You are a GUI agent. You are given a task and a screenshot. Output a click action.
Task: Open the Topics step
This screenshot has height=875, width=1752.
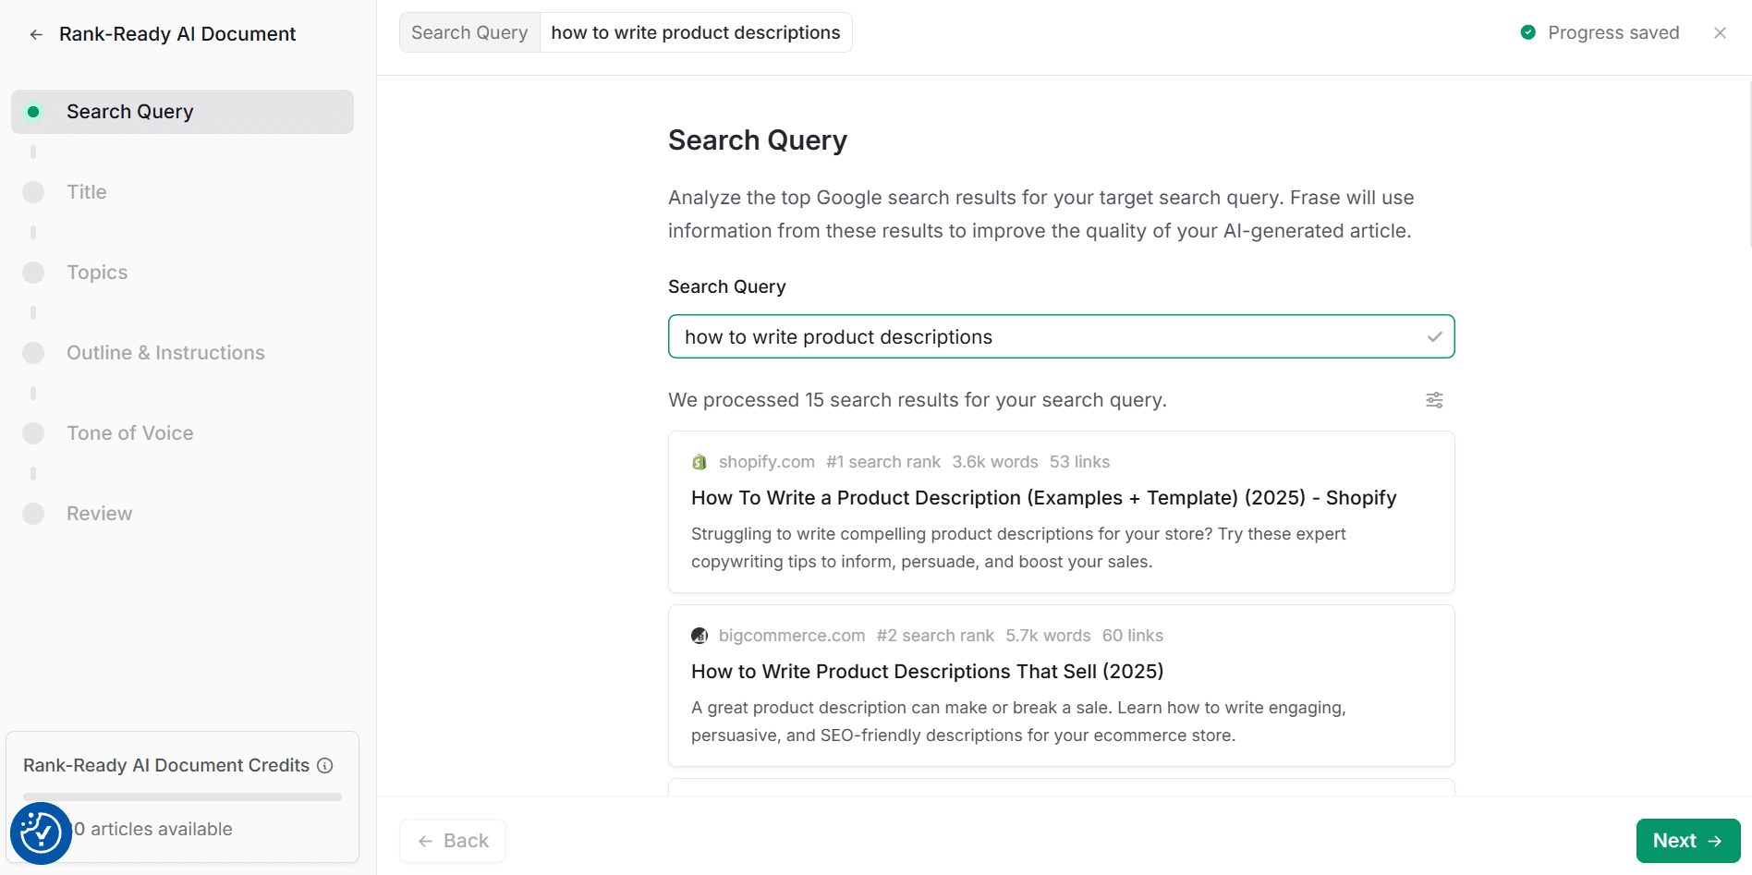pos(97,273)
